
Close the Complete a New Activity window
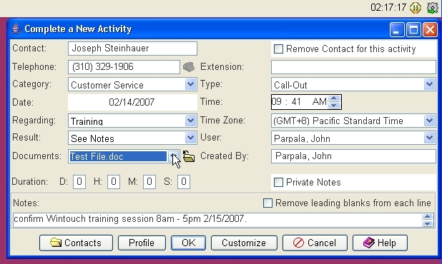(x=430, y=29)
